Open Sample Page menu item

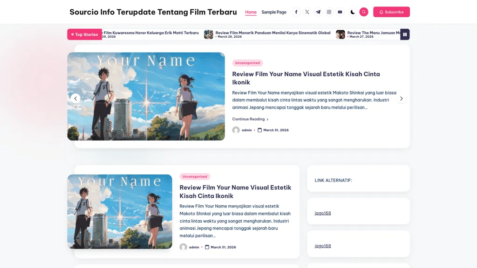274,12
